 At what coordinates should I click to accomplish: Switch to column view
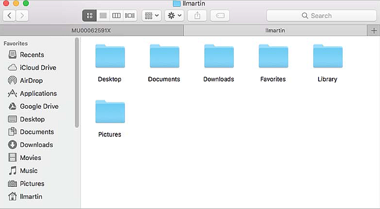click(x=116, y=16)
